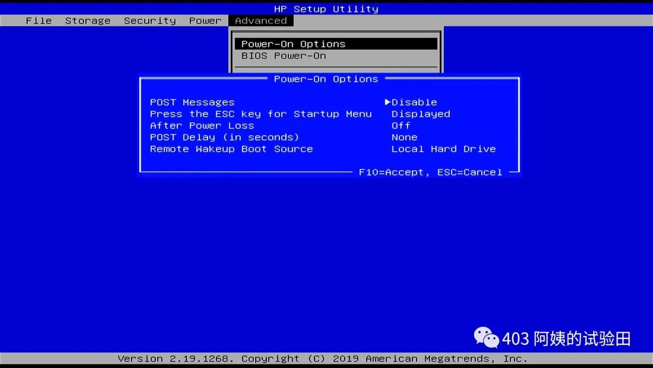Screen dimensions: 653x368
Task: Change the POST Delay None value
Action: point(404,137)
